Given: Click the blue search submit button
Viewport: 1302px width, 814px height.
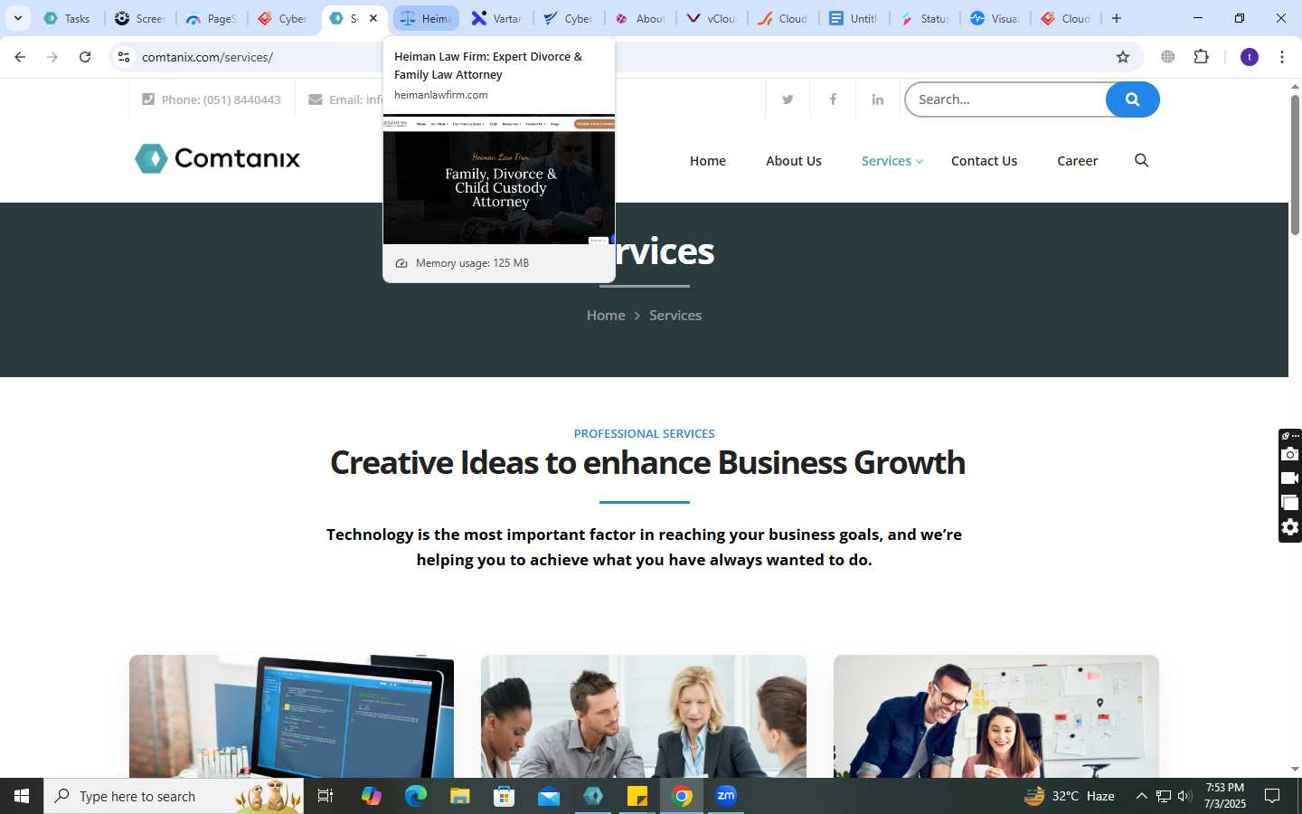Looking at the screenshot, I should (x=1132, y=99).
